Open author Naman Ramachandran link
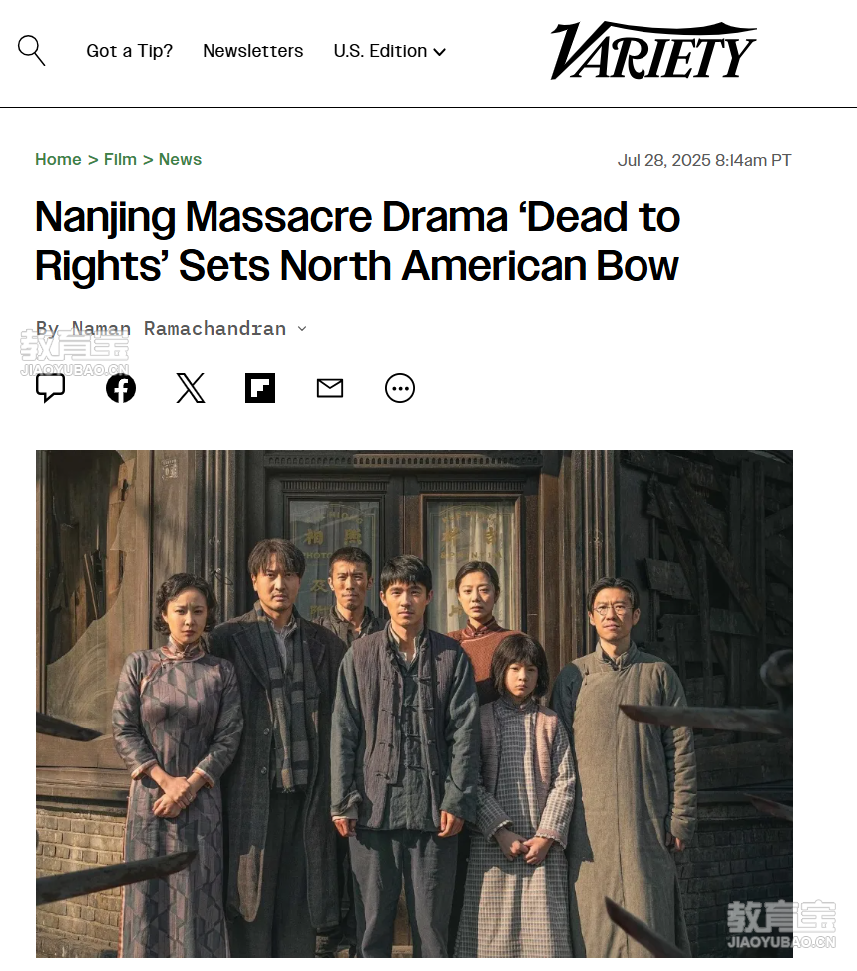The image size is (857, 971). pyautogui.click(x=179, y=329)
